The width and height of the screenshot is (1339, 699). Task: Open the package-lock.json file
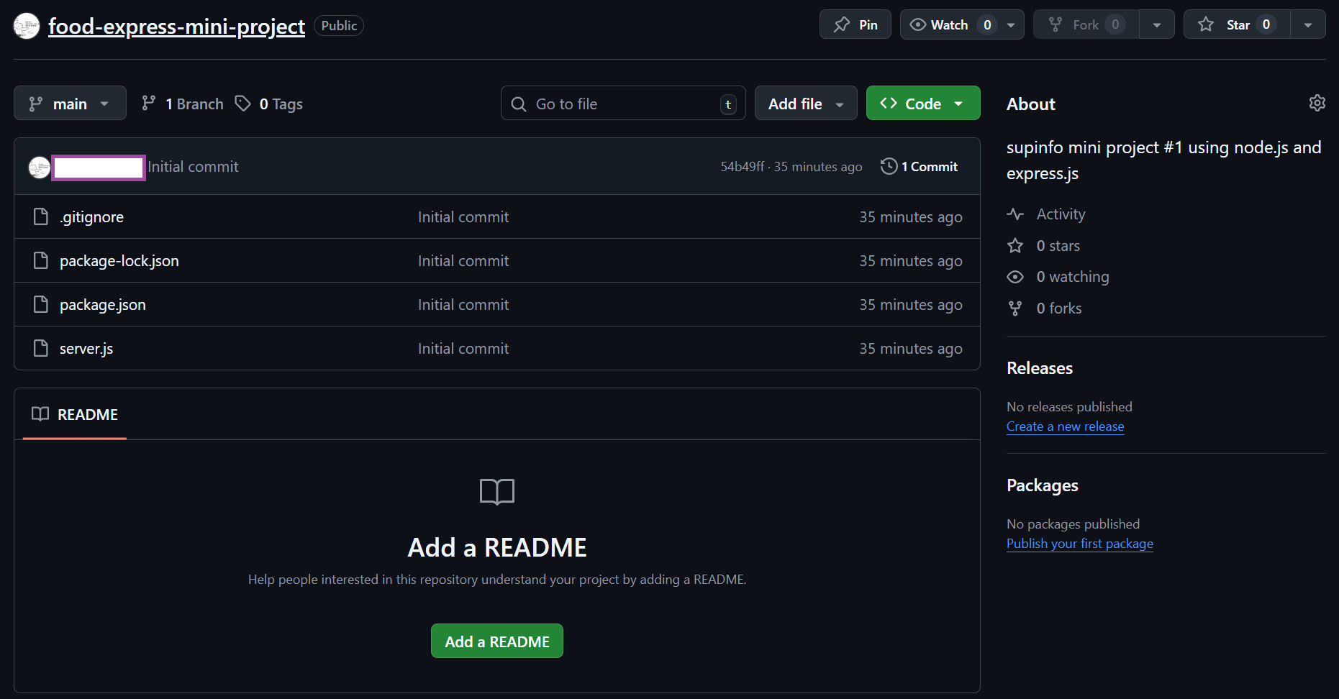(119, 261)
